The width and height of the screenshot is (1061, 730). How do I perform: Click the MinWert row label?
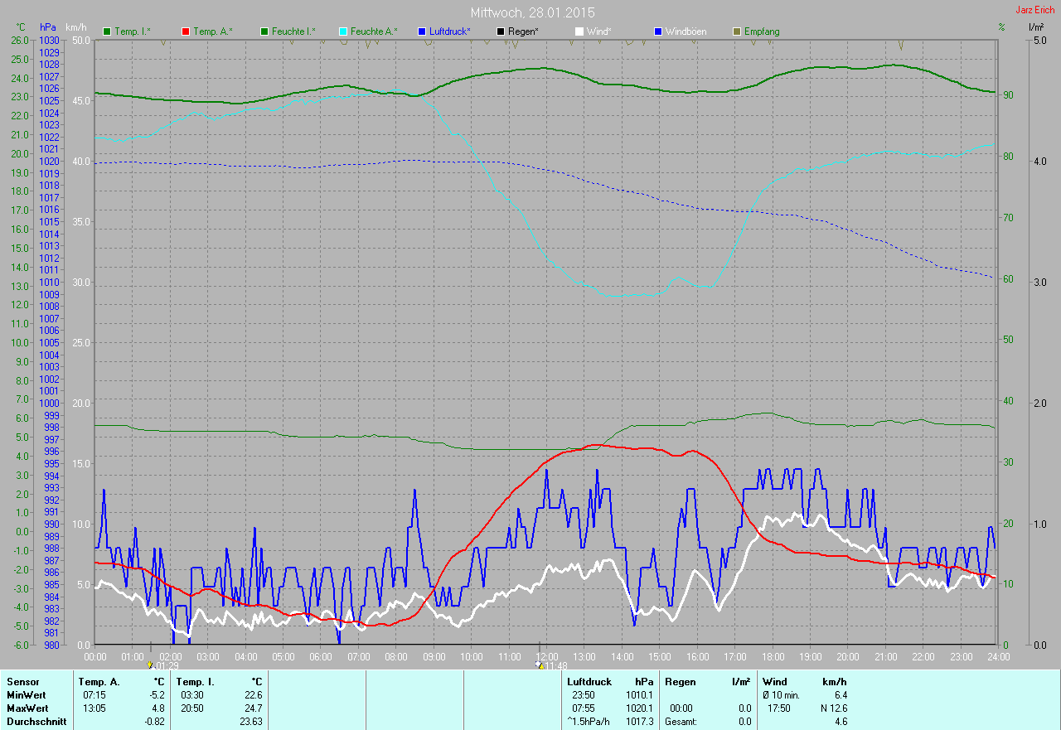tap(26, 695)
